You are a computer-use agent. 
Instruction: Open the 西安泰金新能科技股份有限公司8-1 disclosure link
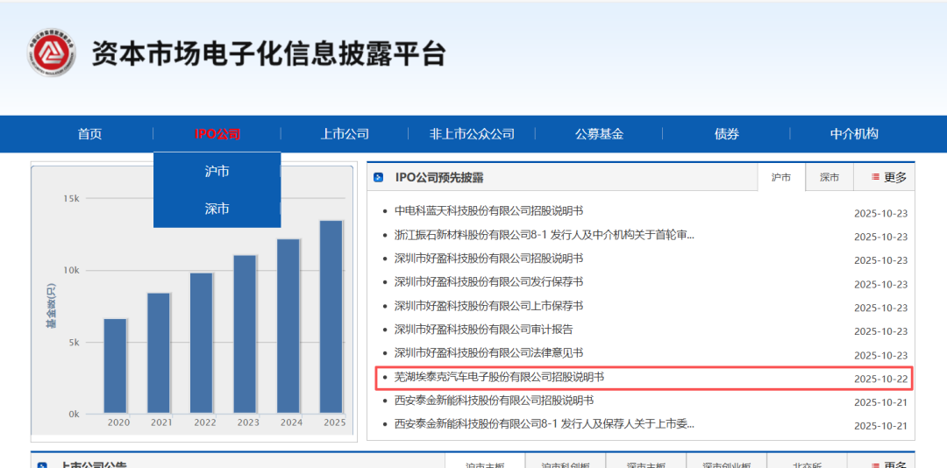(545, 424)
